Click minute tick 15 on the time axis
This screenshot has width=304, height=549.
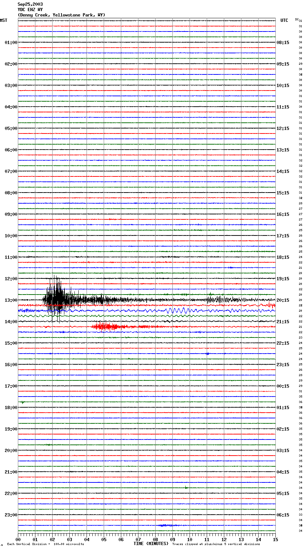[x=275, y=539]
